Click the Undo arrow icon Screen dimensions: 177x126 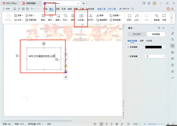(32, 9)
